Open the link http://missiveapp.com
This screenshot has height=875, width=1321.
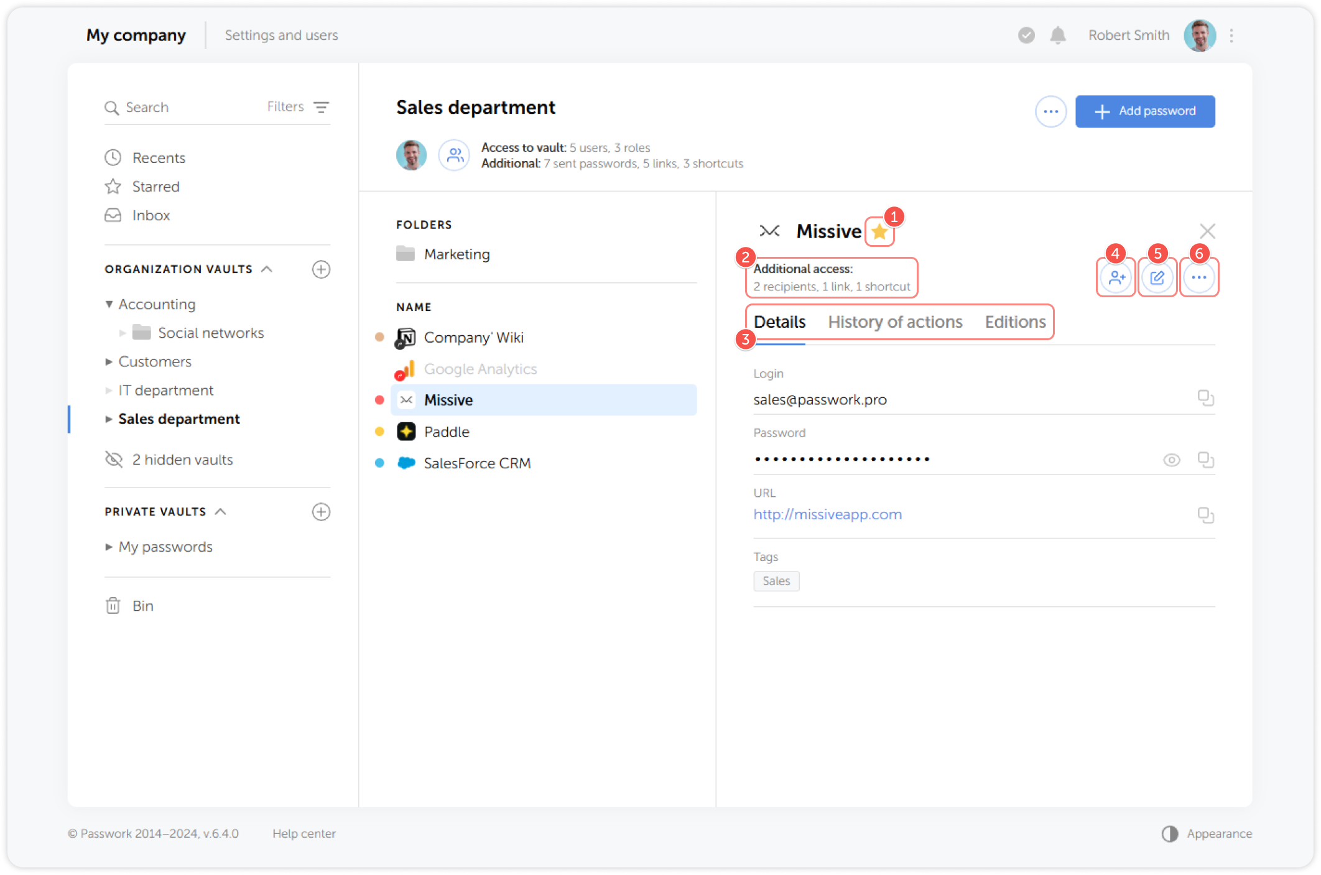coord(827,514)
